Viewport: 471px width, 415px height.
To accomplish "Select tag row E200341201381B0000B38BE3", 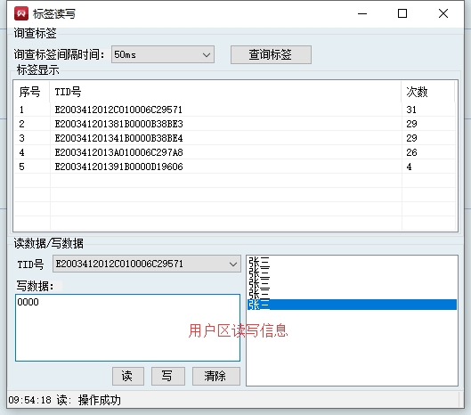I will click(235, 124).
